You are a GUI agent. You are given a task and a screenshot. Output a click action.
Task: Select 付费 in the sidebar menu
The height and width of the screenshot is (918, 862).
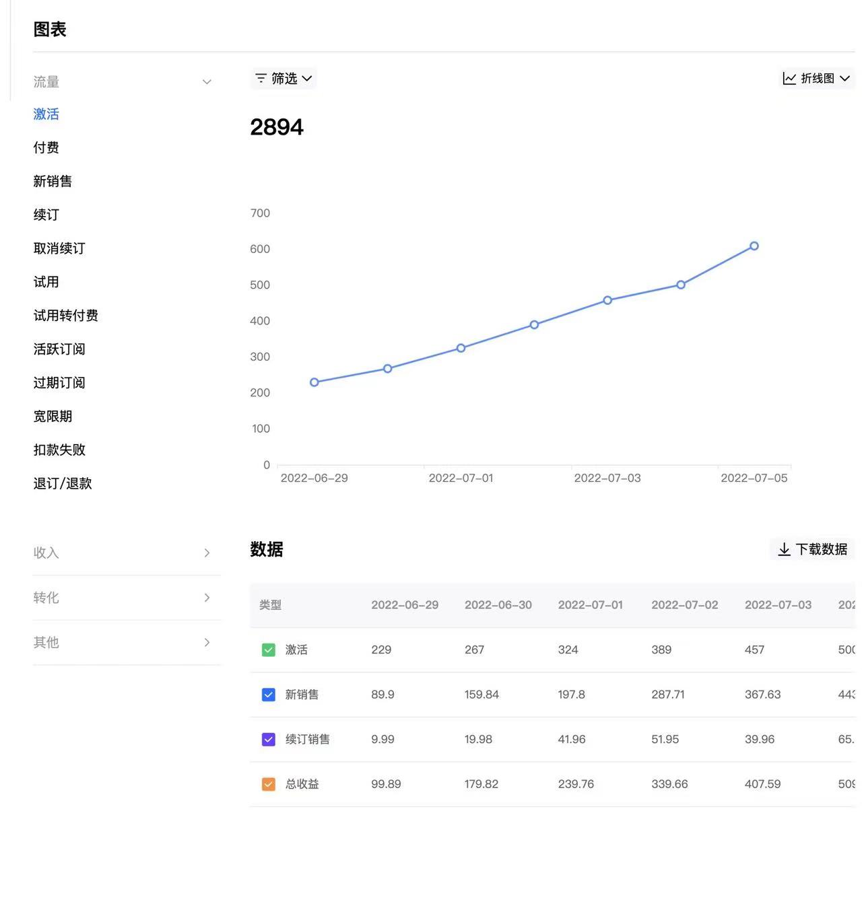click(x=45, y=147)
